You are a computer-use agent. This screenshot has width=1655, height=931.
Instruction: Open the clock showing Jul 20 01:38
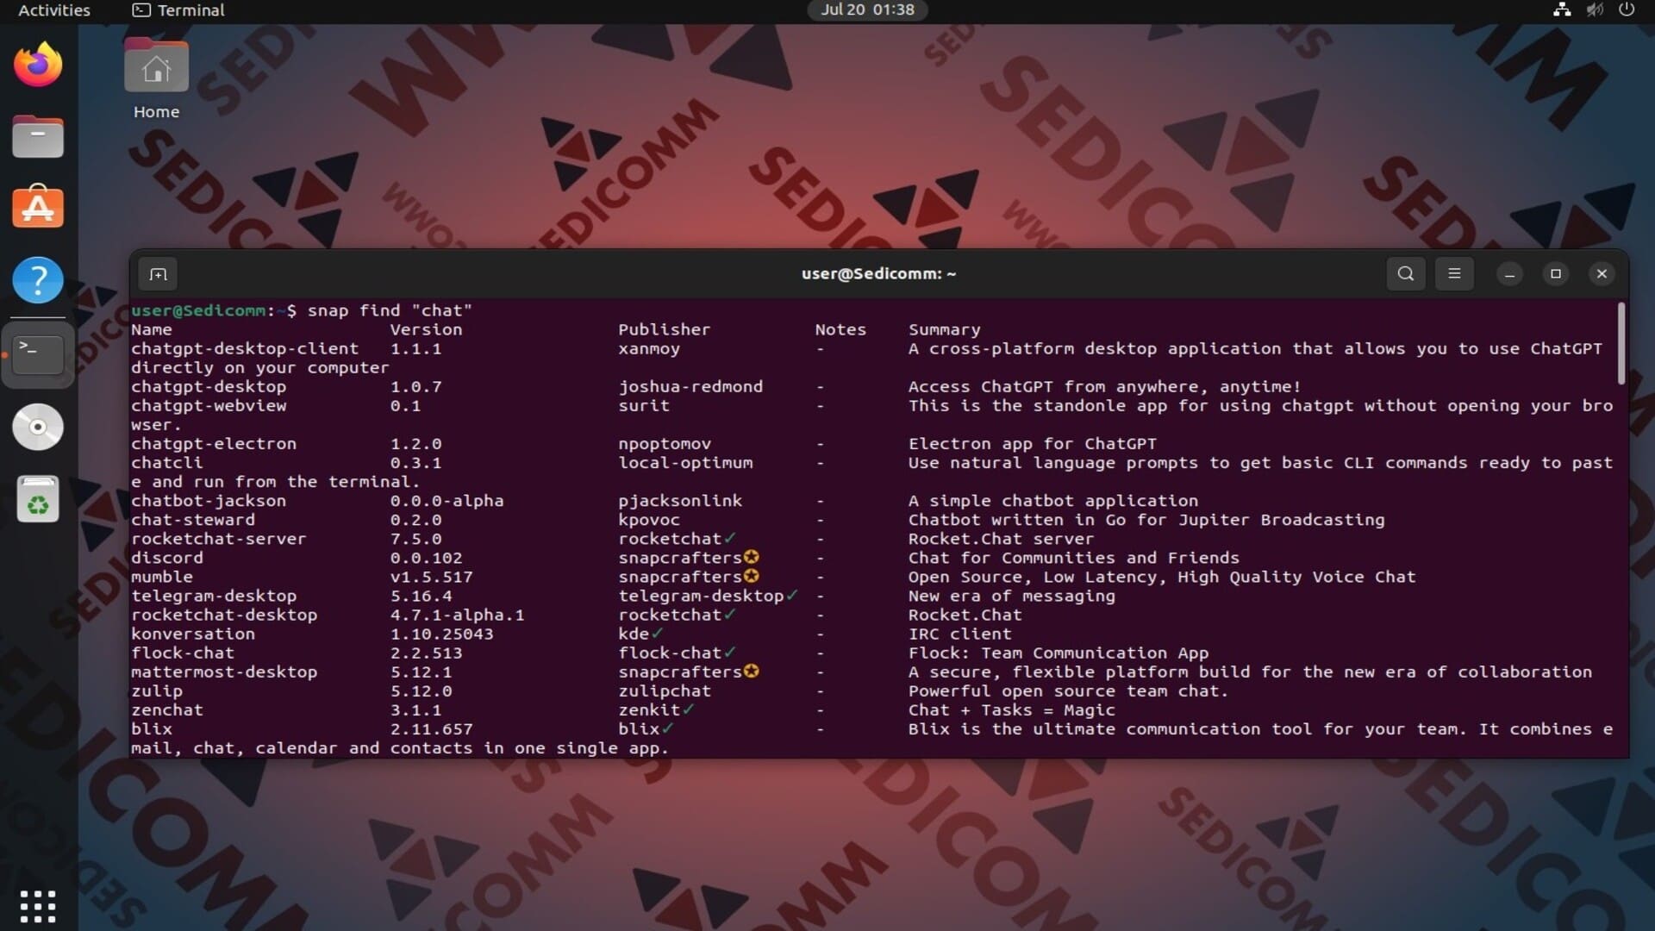point(867,9)
